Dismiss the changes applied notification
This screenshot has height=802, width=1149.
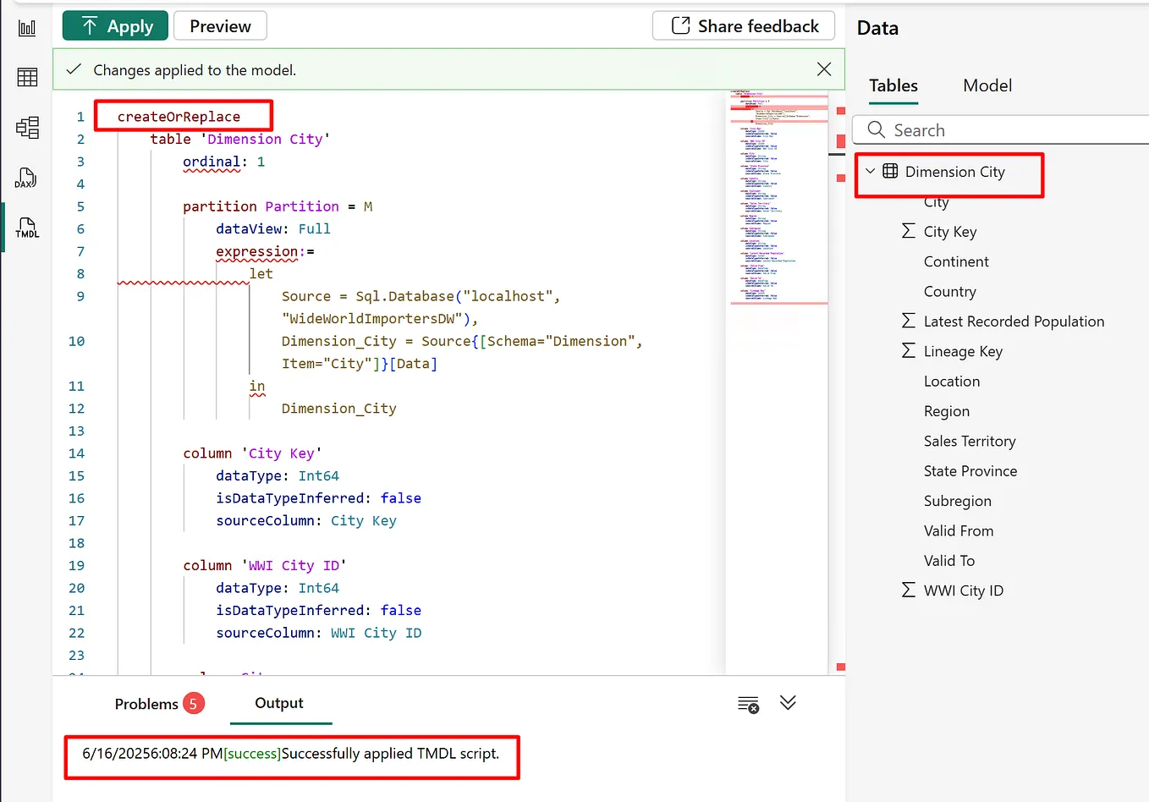823,69
